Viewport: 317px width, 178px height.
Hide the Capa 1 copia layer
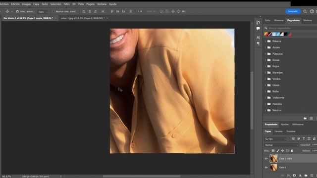tap(266, 159)
